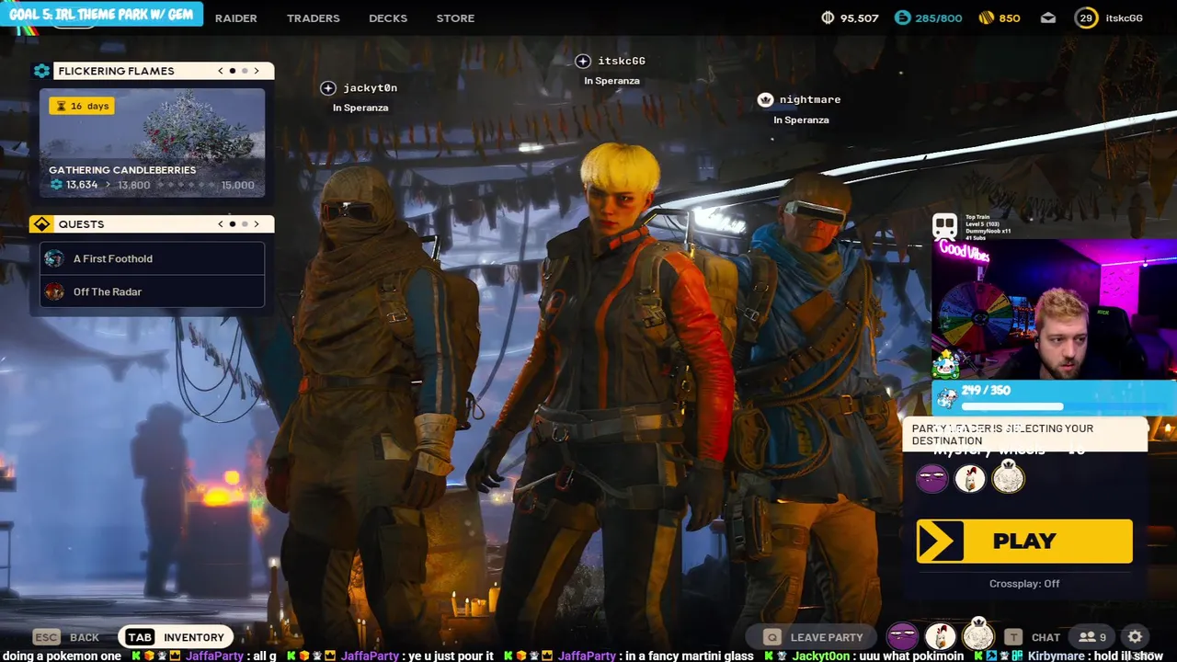Screen dimensions: 1177x662
Task: Click chicken party avatar in bottom bar
Action: coord(940,636)
